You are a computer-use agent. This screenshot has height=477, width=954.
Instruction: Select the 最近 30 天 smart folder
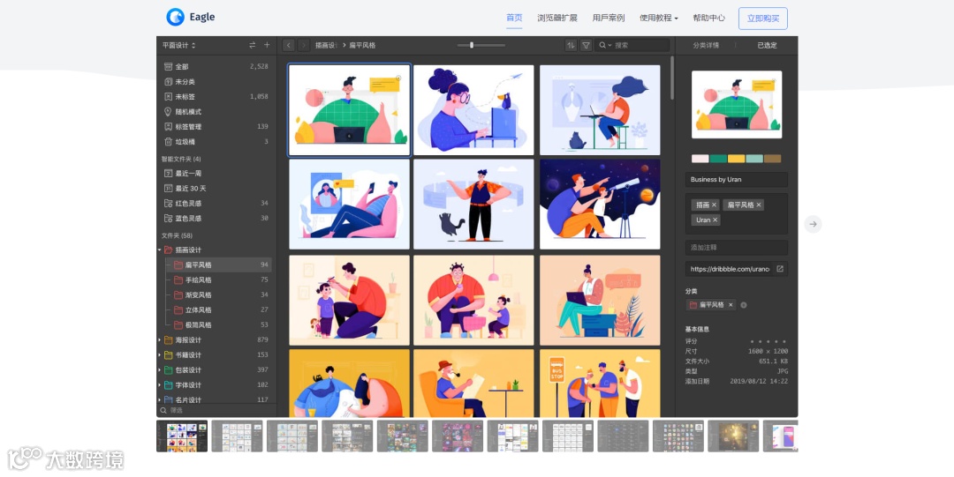tap(216, 189)
